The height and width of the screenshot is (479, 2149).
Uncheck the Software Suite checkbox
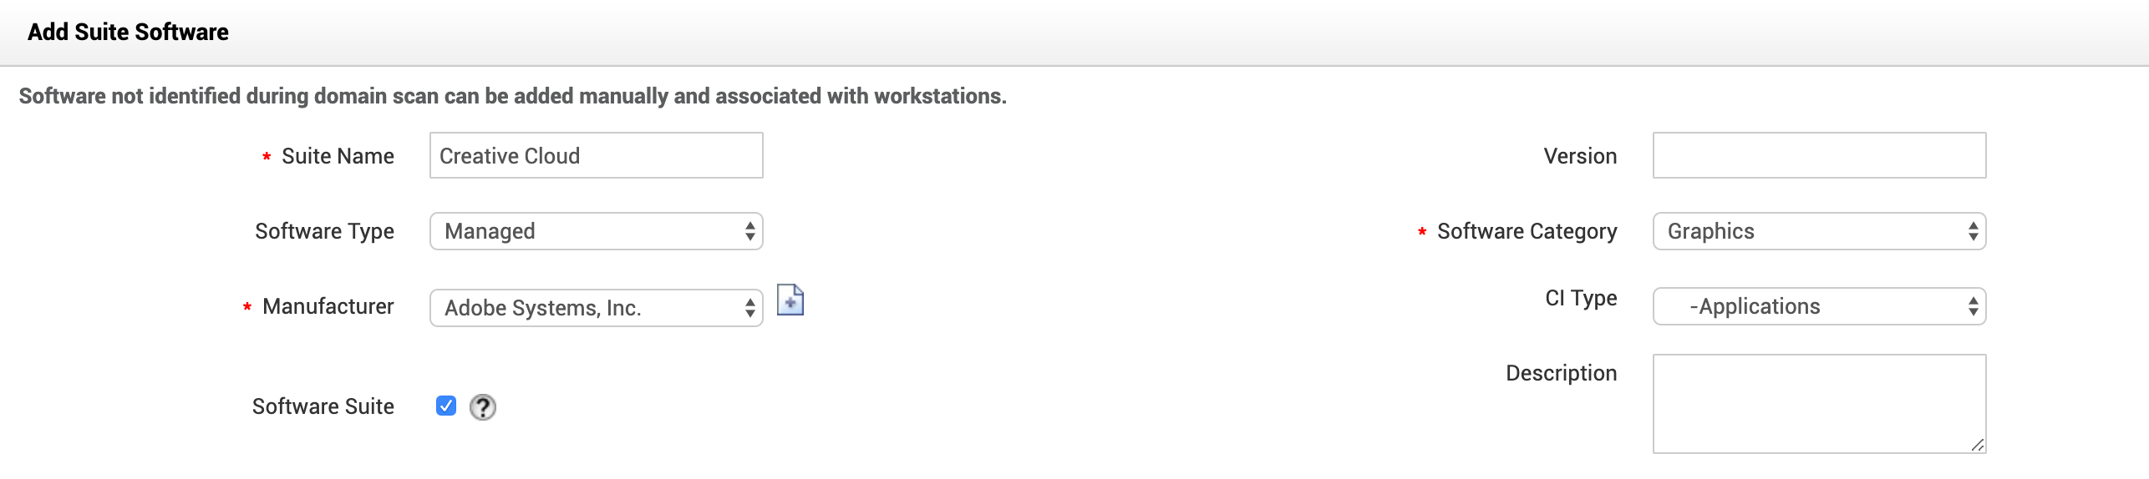(x=446, y=406)
